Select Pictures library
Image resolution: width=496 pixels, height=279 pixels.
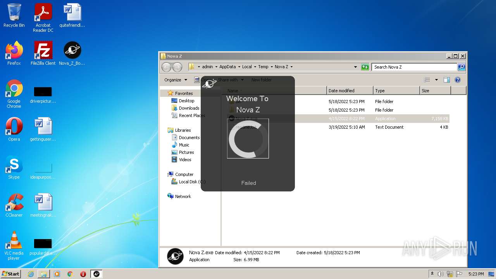(186, 152)
